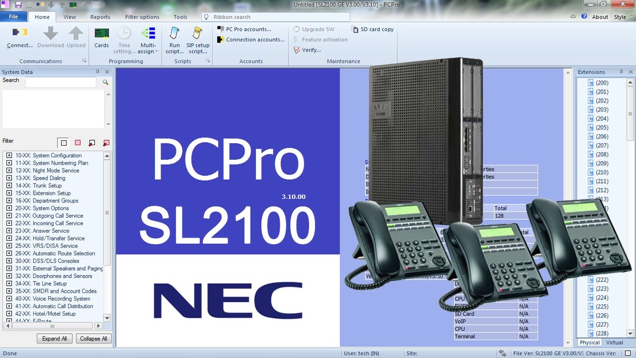Open the Scripts group dialog launcher

[208, 61]
